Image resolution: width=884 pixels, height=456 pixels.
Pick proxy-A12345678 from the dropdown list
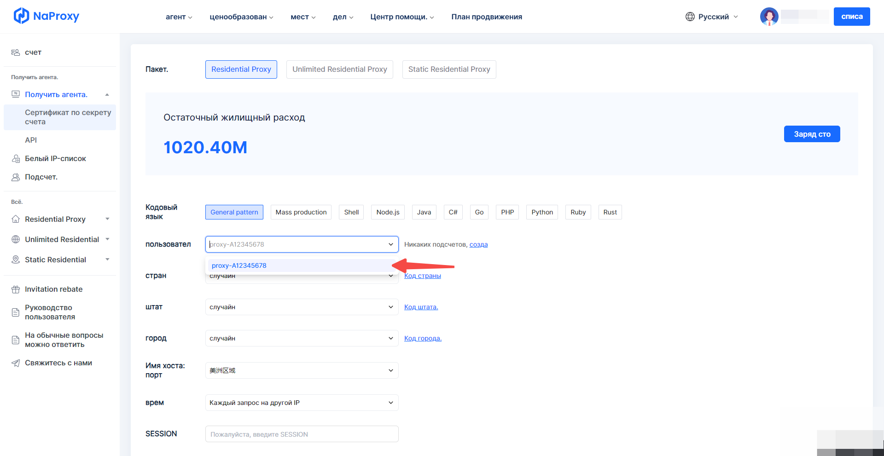[x=239, y=266]
